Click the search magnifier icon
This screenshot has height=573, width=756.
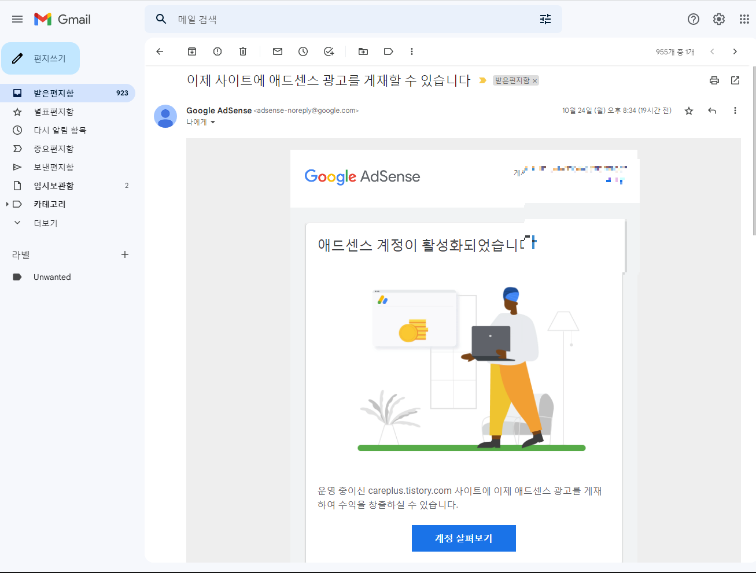pyautogui.click(x=161, y=19)
